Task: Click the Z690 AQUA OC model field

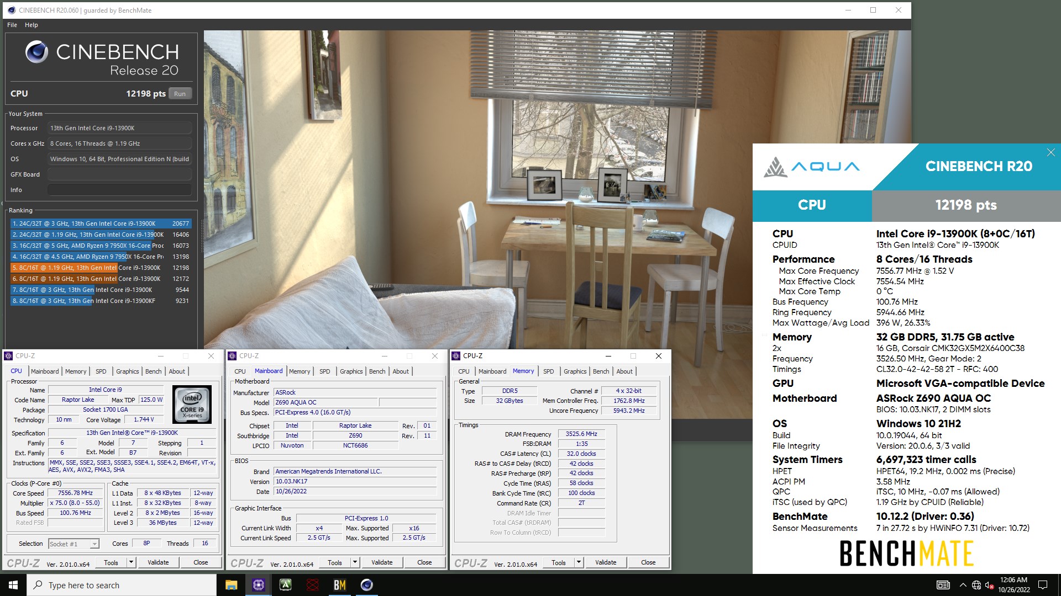Action: coord(325,402)
